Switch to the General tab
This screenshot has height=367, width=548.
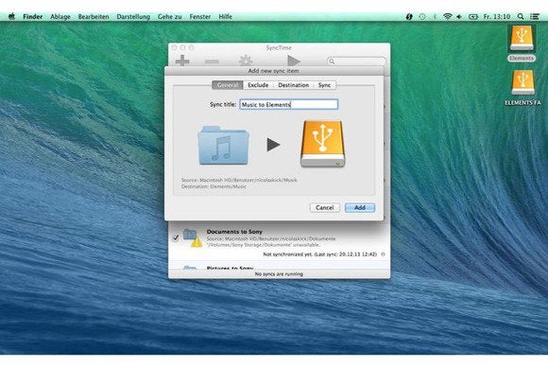(228, 85)
